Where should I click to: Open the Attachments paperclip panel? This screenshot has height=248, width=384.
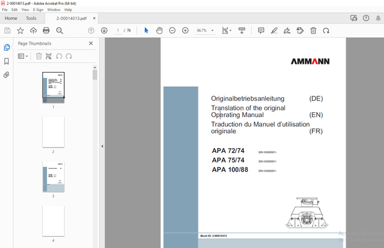point(7,75)
